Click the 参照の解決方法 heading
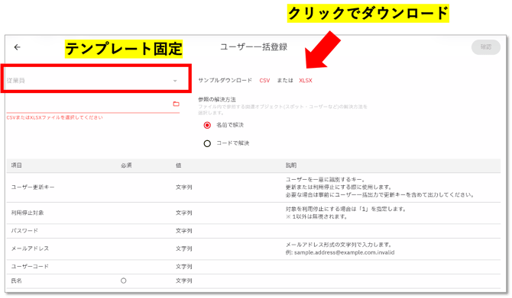 coord(217,99)
